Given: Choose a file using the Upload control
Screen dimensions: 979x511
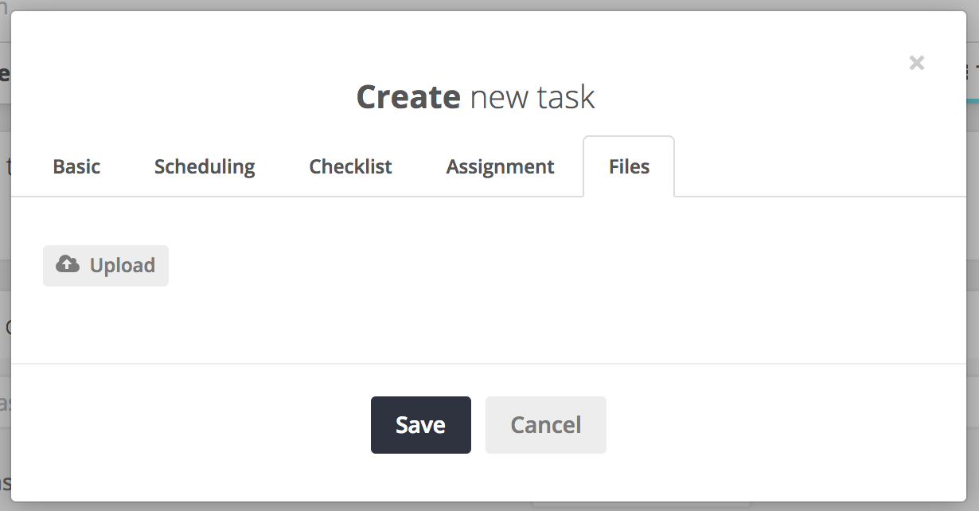Looking at the screenshot, I should [x=106, y=265].
